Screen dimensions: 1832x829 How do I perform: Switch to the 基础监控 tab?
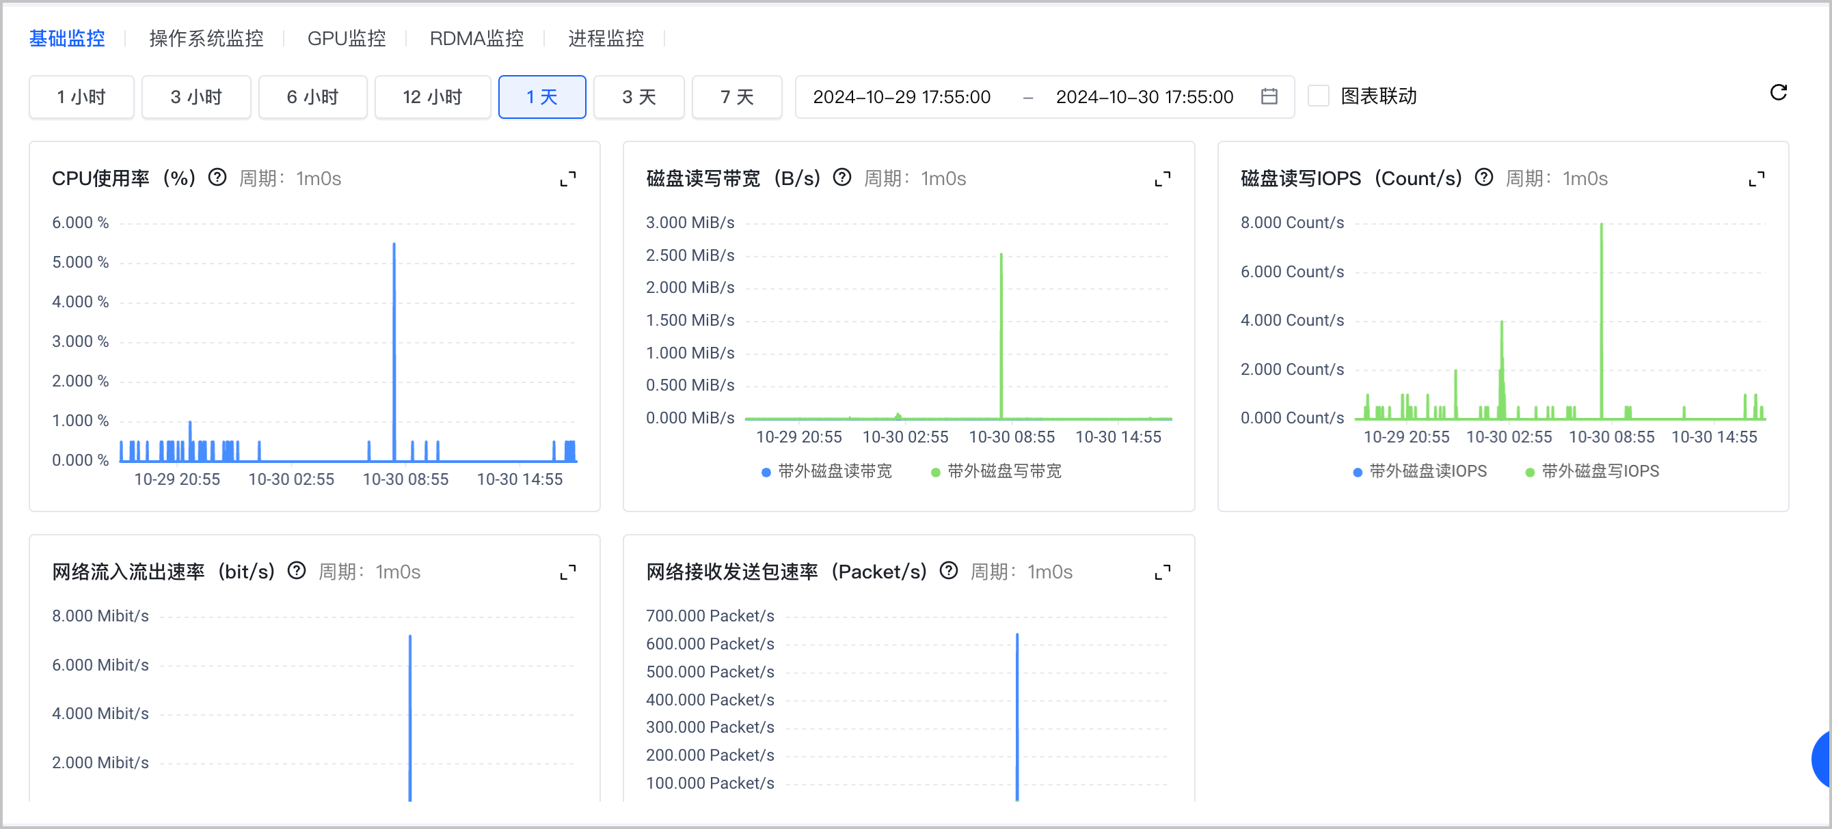[67, 38]
